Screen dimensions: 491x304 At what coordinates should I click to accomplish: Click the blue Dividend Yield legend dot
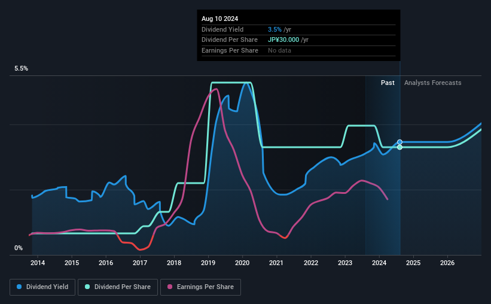(19, 287)
